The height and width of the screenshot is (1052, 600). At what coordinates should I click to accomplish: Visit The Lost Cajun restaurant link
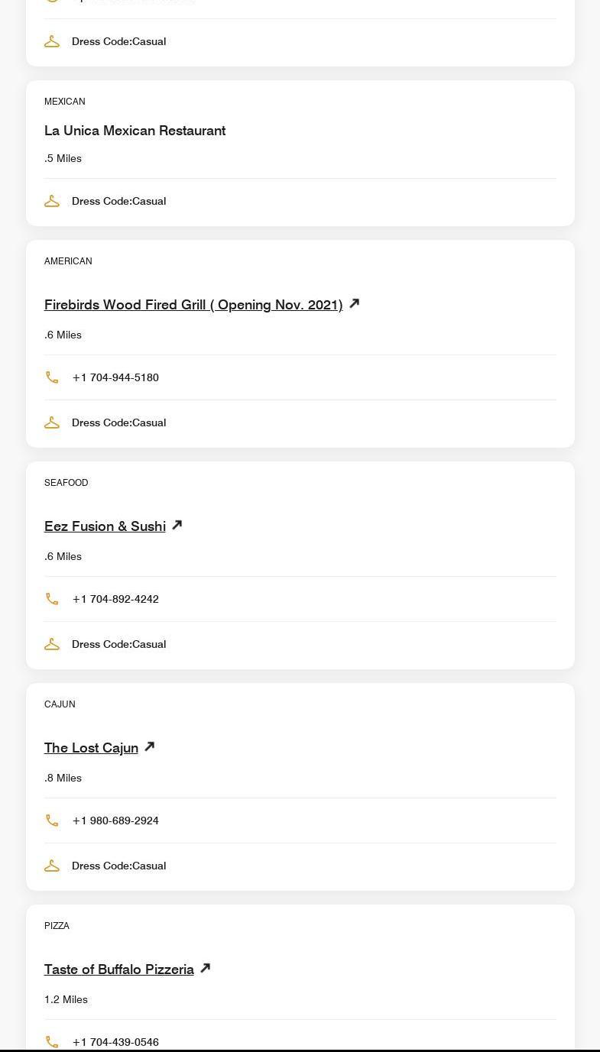[x=91, y=748]
